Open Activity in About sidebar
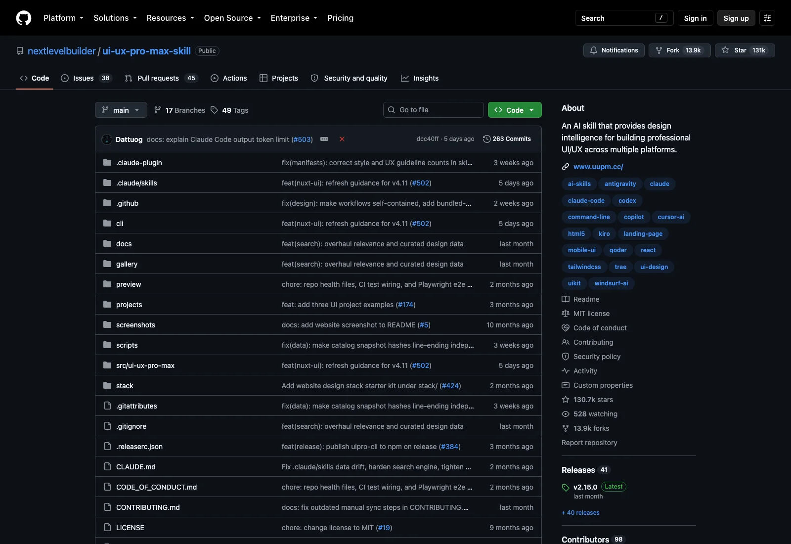The width and height of the screenshot is (791, 544). pyautogui.click(x=579, y=371)
